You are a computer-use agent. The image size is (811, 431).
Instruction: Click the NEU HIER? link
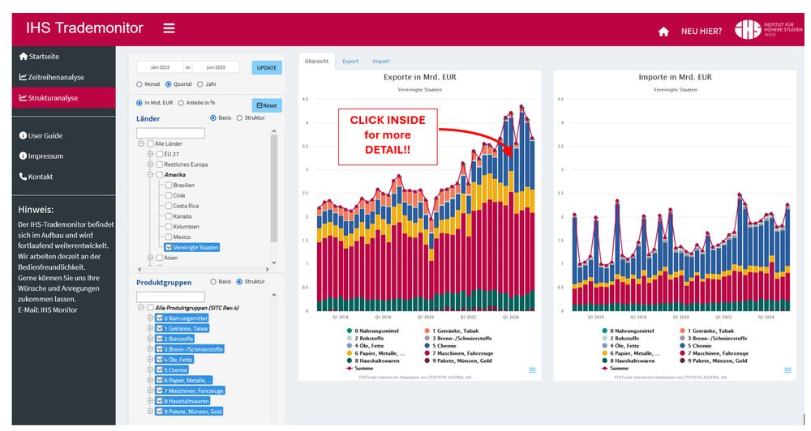(x=702, y=32)
